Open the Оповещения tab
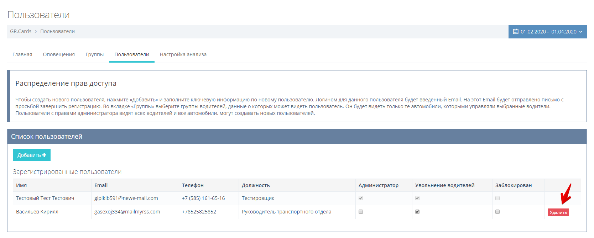Image resolution: width=594 pixels, height=238 pixels. (x=59, y=54)
